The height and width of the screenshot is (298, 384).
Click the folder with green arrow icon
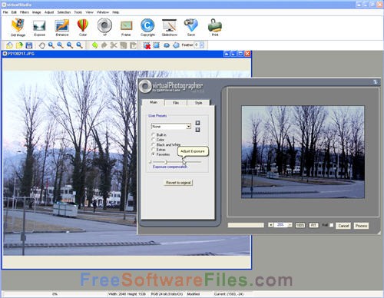point(19,45)
